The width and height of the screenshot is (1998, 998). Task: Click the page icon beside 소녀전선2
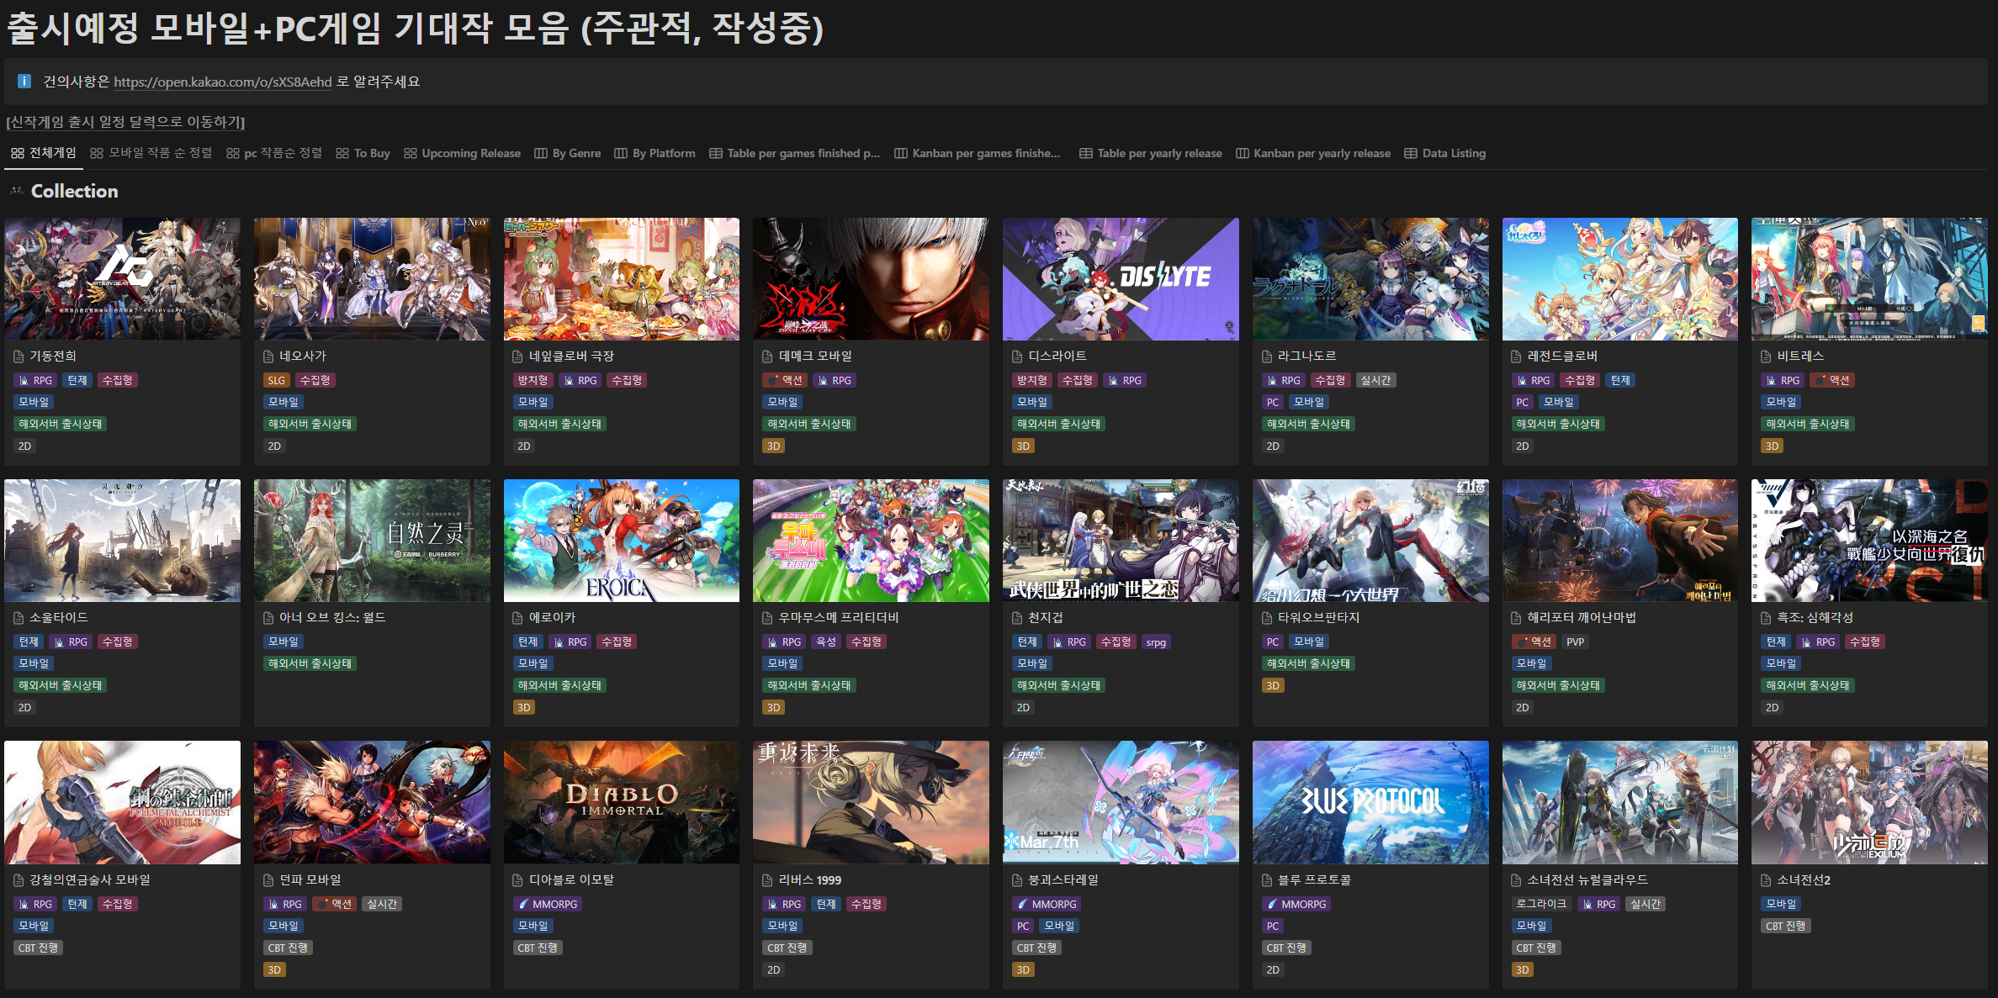[x=1766, y=880]
